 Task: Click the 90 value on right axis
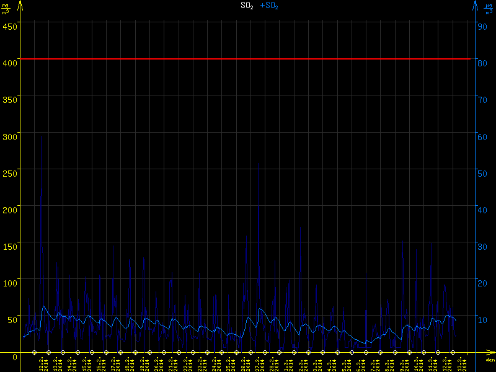tap(481, 26)
